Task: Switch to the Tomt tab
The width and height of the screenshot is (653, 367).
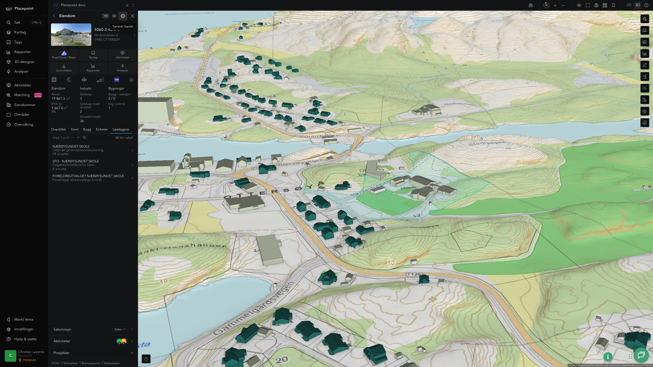Action: pos(74,129)
